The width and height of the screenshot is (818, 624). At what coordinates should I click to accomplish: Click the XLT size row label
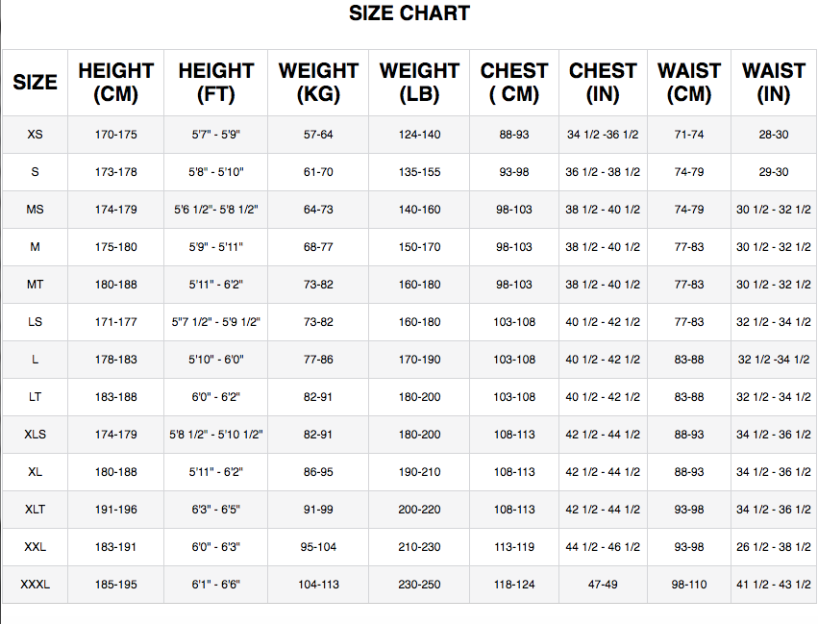pyautogui.click(x=35, y=510)
